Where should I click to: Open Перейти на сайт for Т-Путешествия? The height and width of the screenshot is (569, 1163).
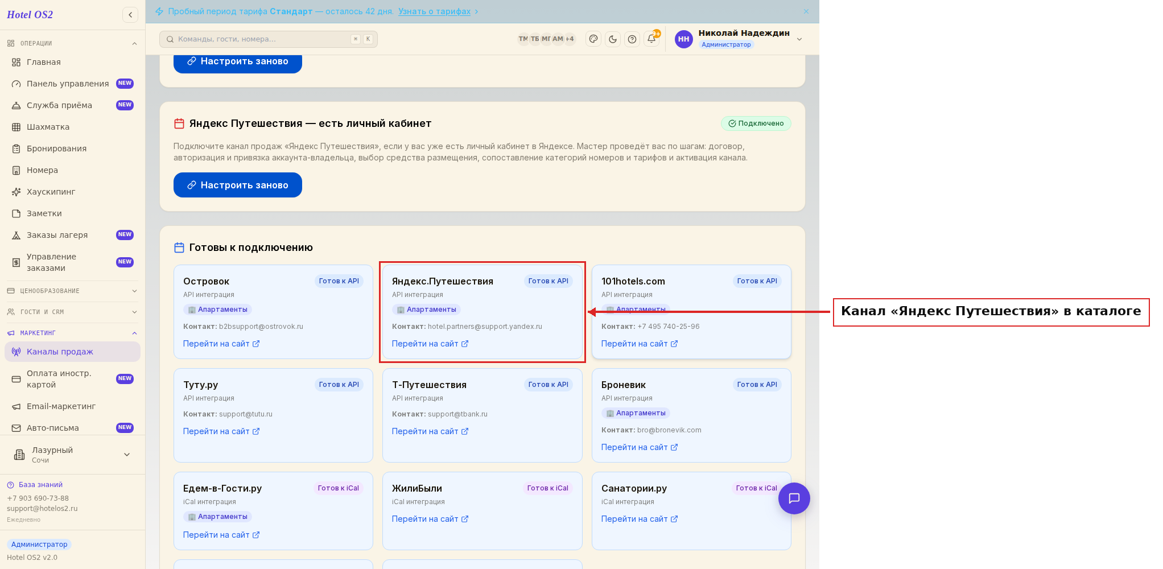coord(430,431)
